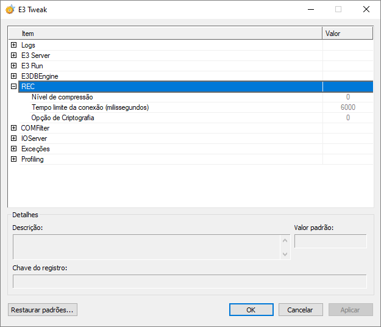This screenshot has height=327, width=381.
Task: Expand the Exceções node
Action: coord(13,149)
